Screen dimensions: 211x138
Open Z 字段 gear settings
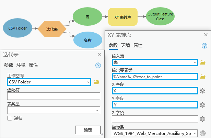pyautogui.click(x=202, y=119)
